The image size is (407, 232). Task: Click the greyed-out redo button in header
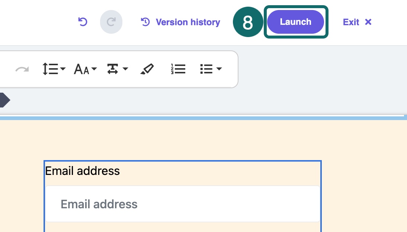[111, 22]
